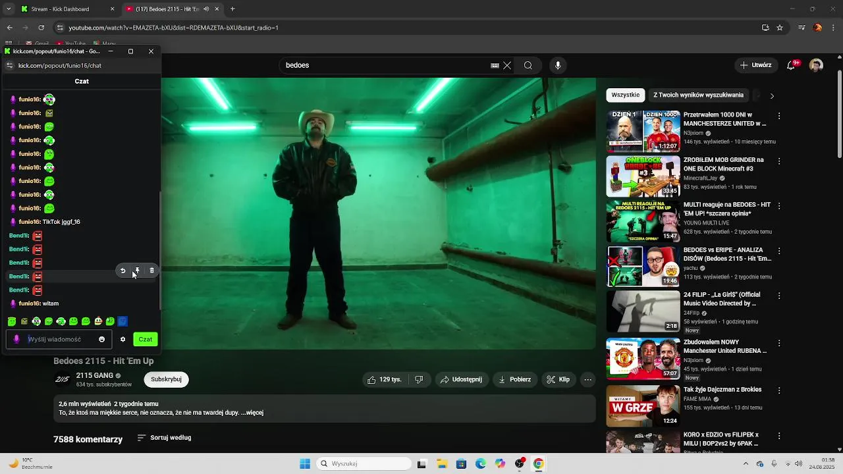Select the Wszystkie filter chip
This screenshot has width=843, height=474.
point(626,95)
